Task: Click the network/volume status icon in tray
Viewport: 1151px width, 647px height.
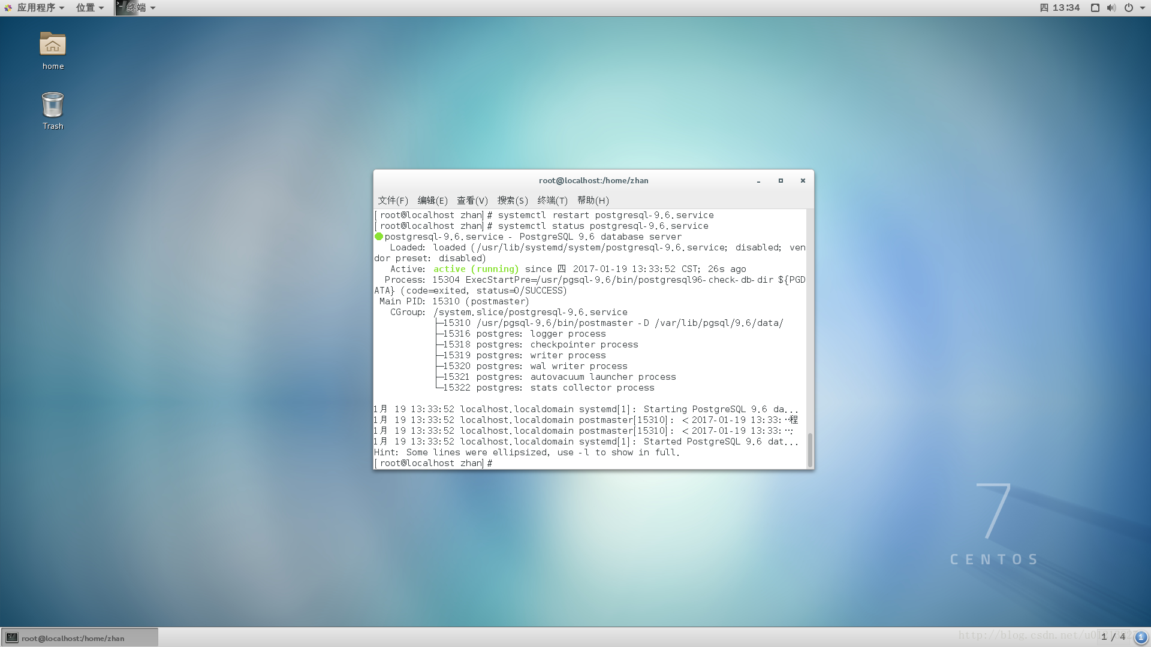Action: coord(1111,7)
